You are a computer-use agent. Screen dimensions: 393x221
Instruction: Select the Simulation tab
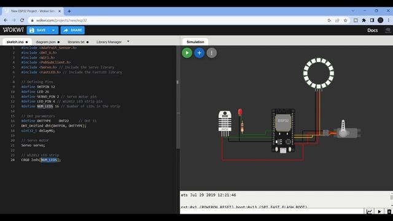pyautogui.click(x=195, y=42)
